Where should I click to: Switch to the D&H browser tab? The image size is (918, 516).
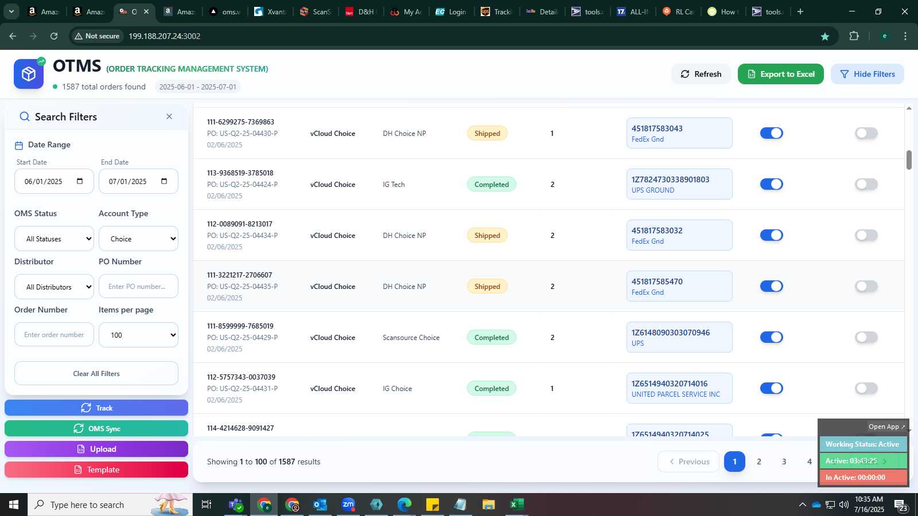361,11
